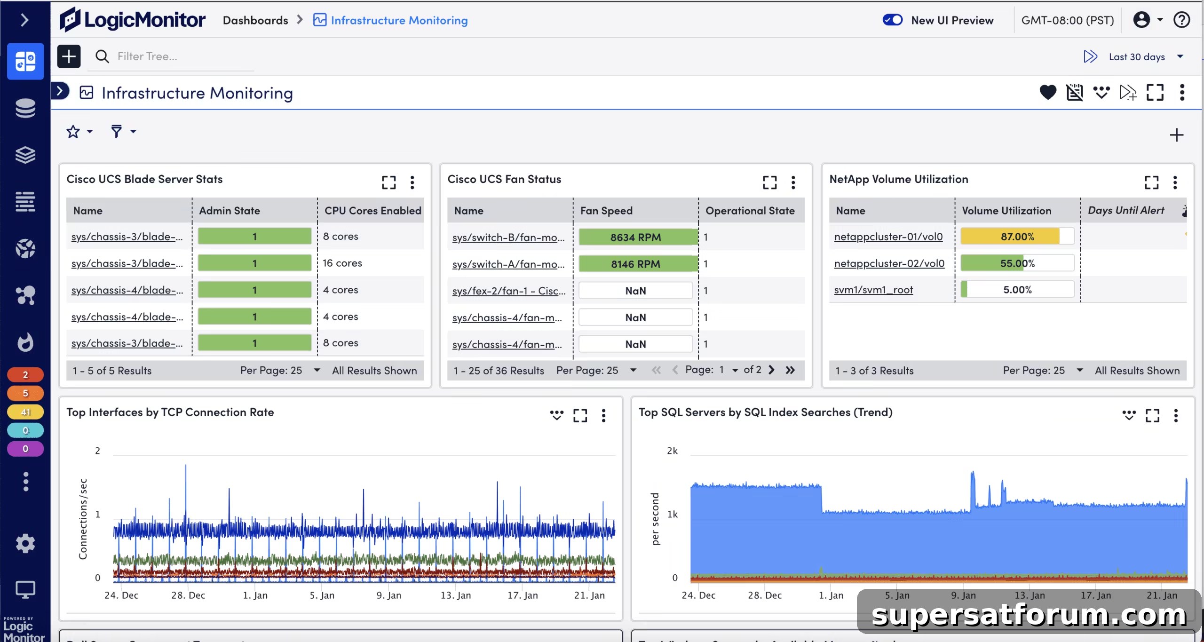Open the star favorites dropdown

79,132
